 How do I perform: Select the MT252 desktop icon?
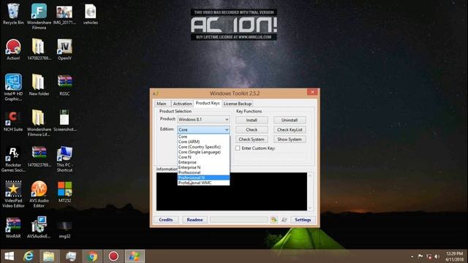[x=64, y=191]
